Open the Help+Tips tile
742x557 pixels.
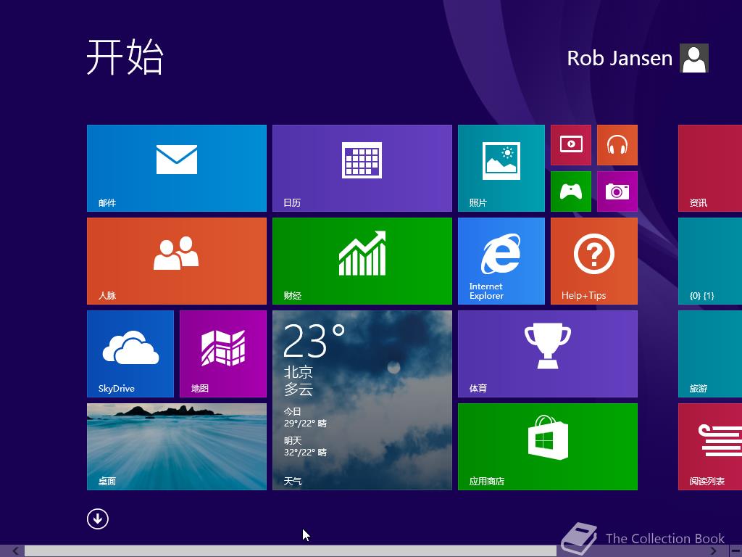pyautogui.click(x=594, y=261)
